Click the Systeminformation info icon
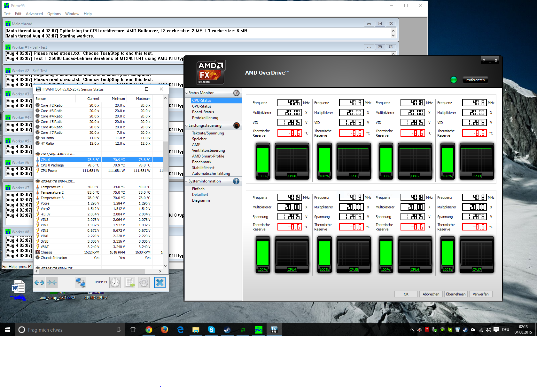 237,181
